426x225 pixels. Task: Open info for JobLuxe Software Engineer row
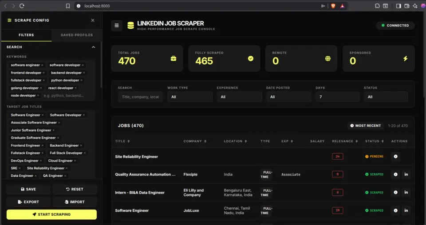tap(395, 210)
